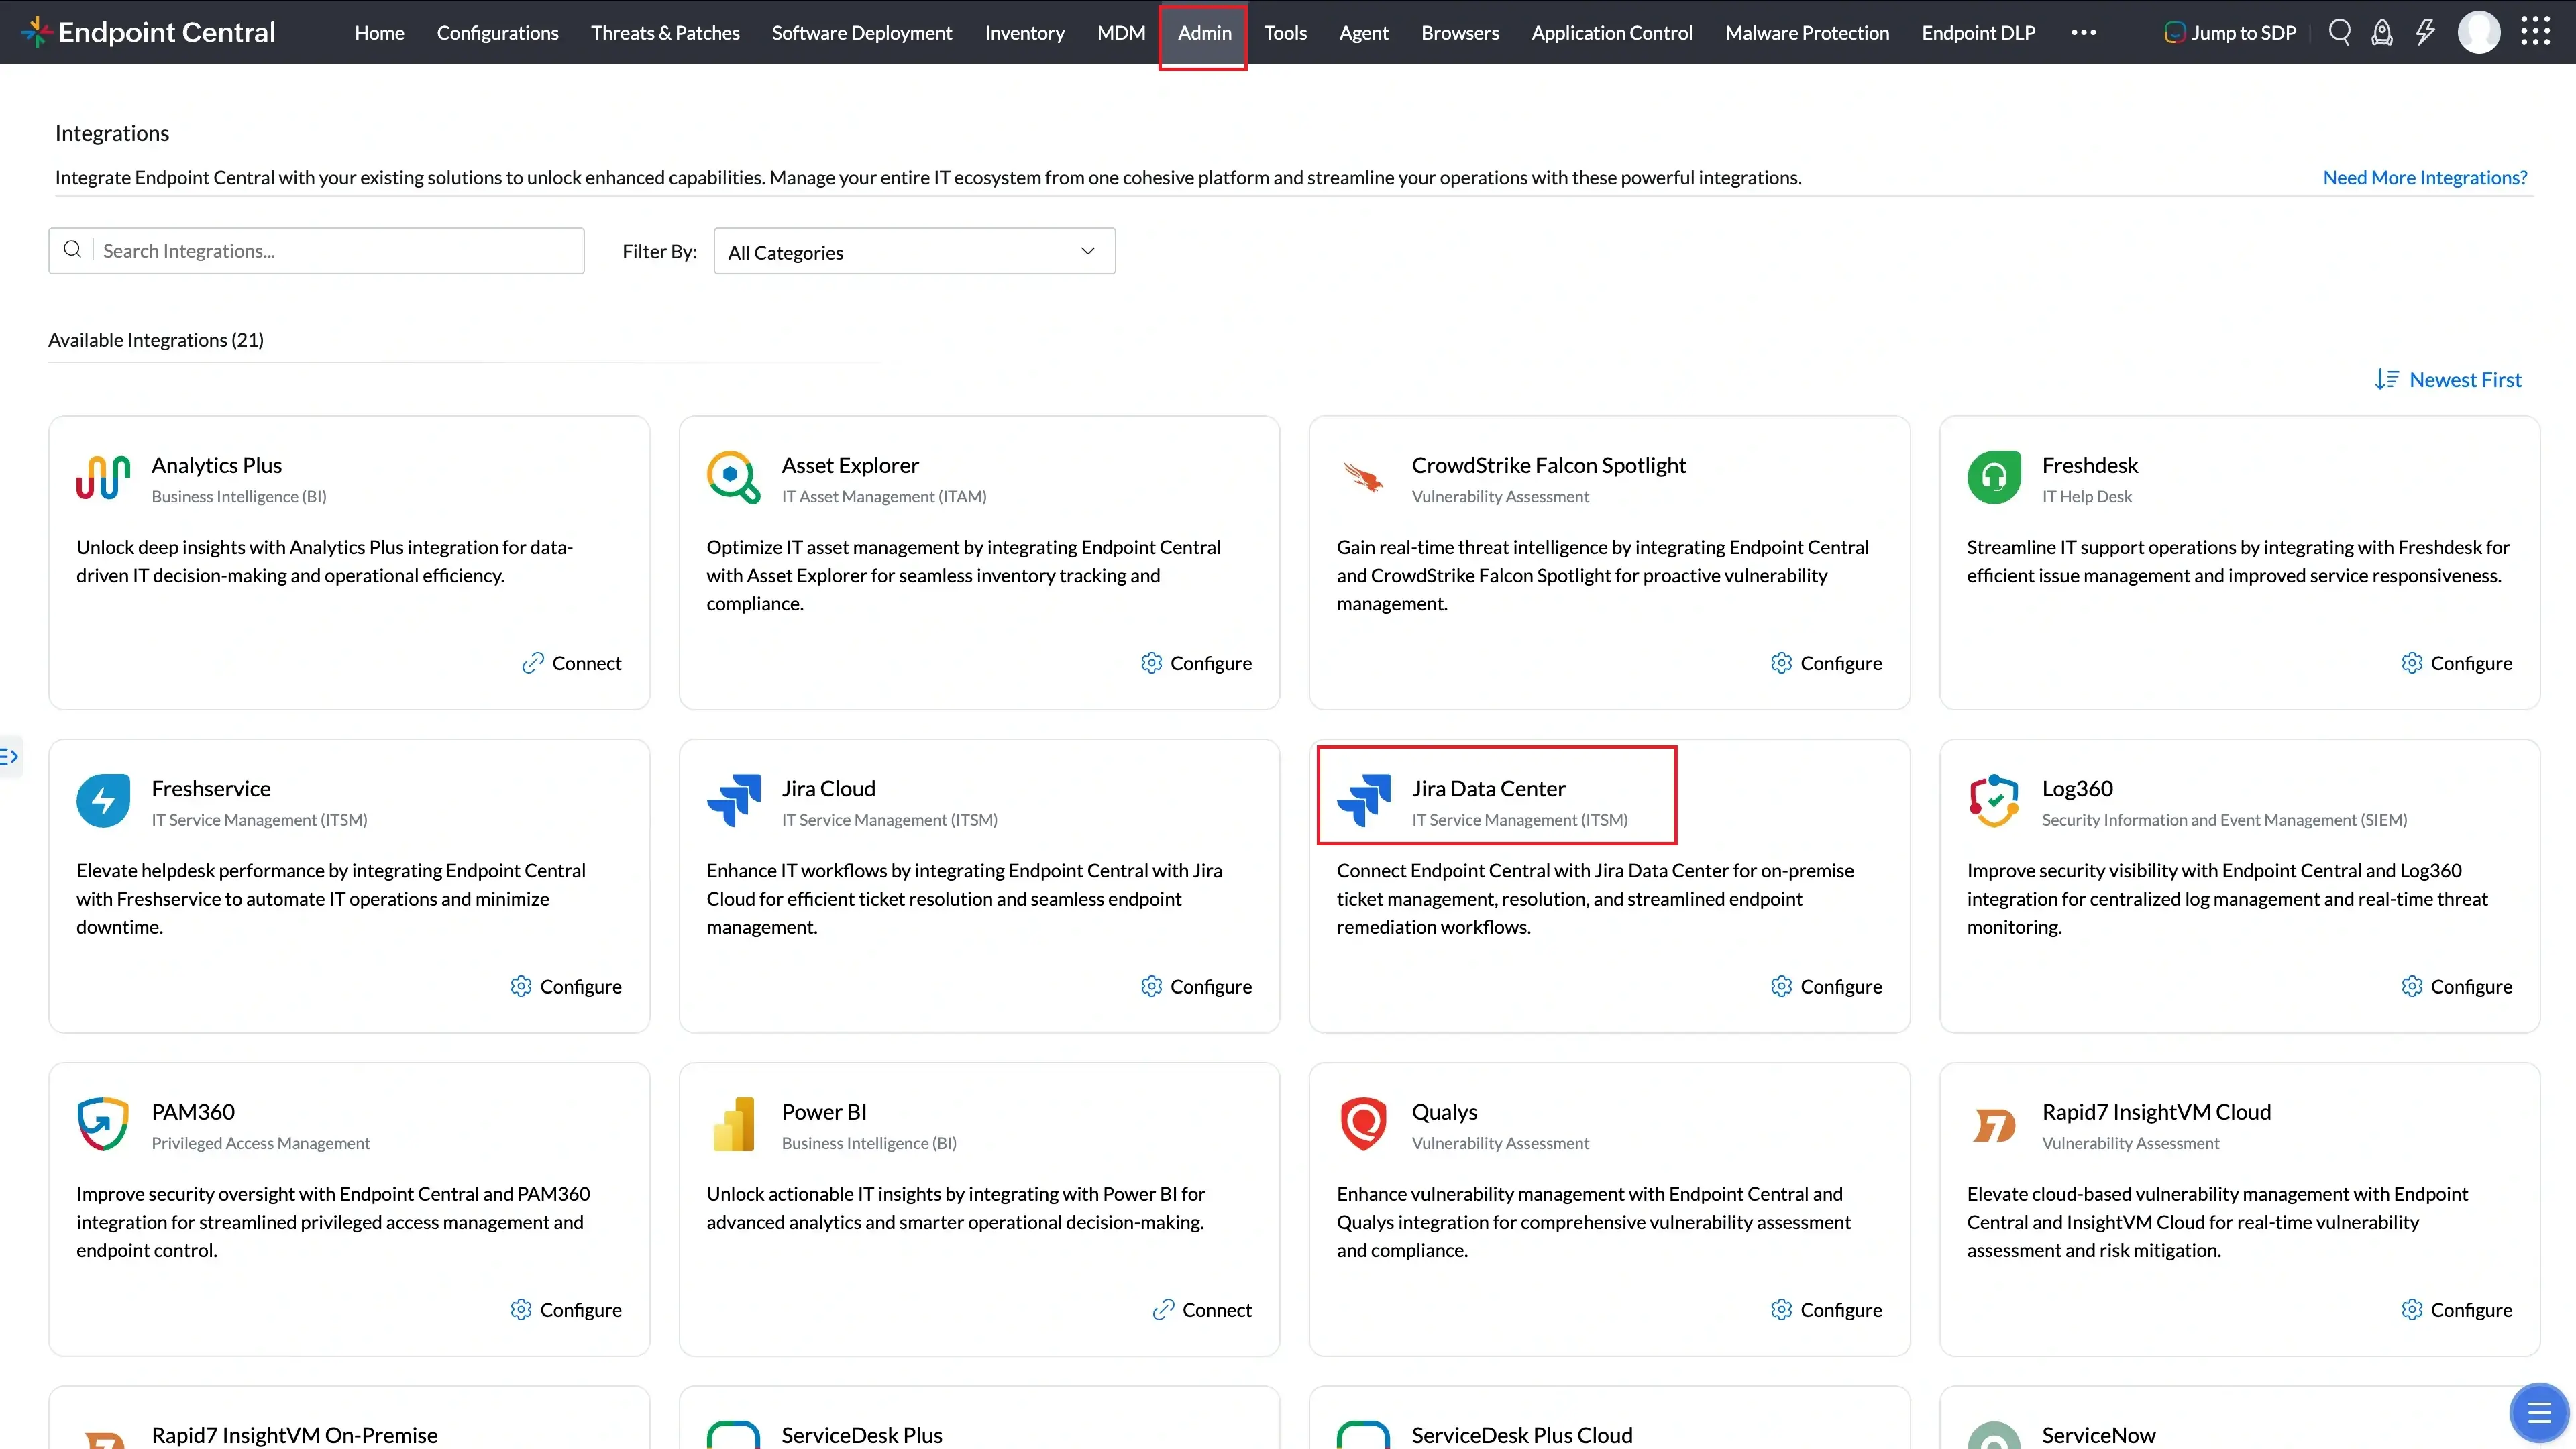Click Configure on Freshdesk card
This screenshot has width=2576, height=1449.
[x=2456, y=663]
